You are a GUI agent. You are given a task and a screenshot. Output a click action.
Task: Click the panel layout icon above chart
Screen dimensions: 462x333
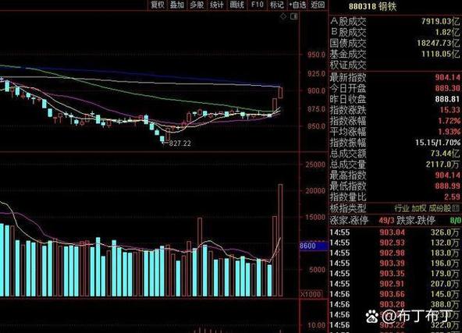(293, 17)
